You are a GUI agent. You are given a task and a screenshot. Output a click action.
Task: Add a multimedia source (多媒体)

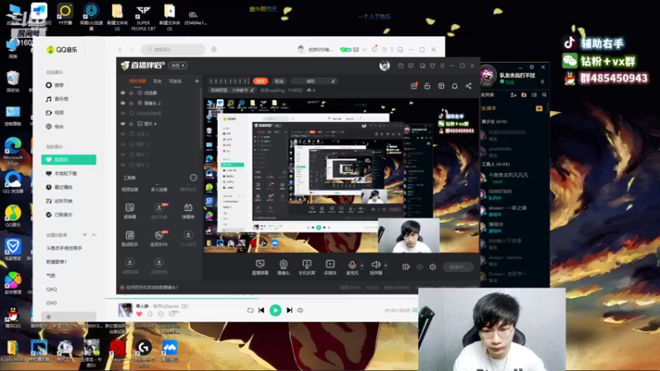[330, 266]
